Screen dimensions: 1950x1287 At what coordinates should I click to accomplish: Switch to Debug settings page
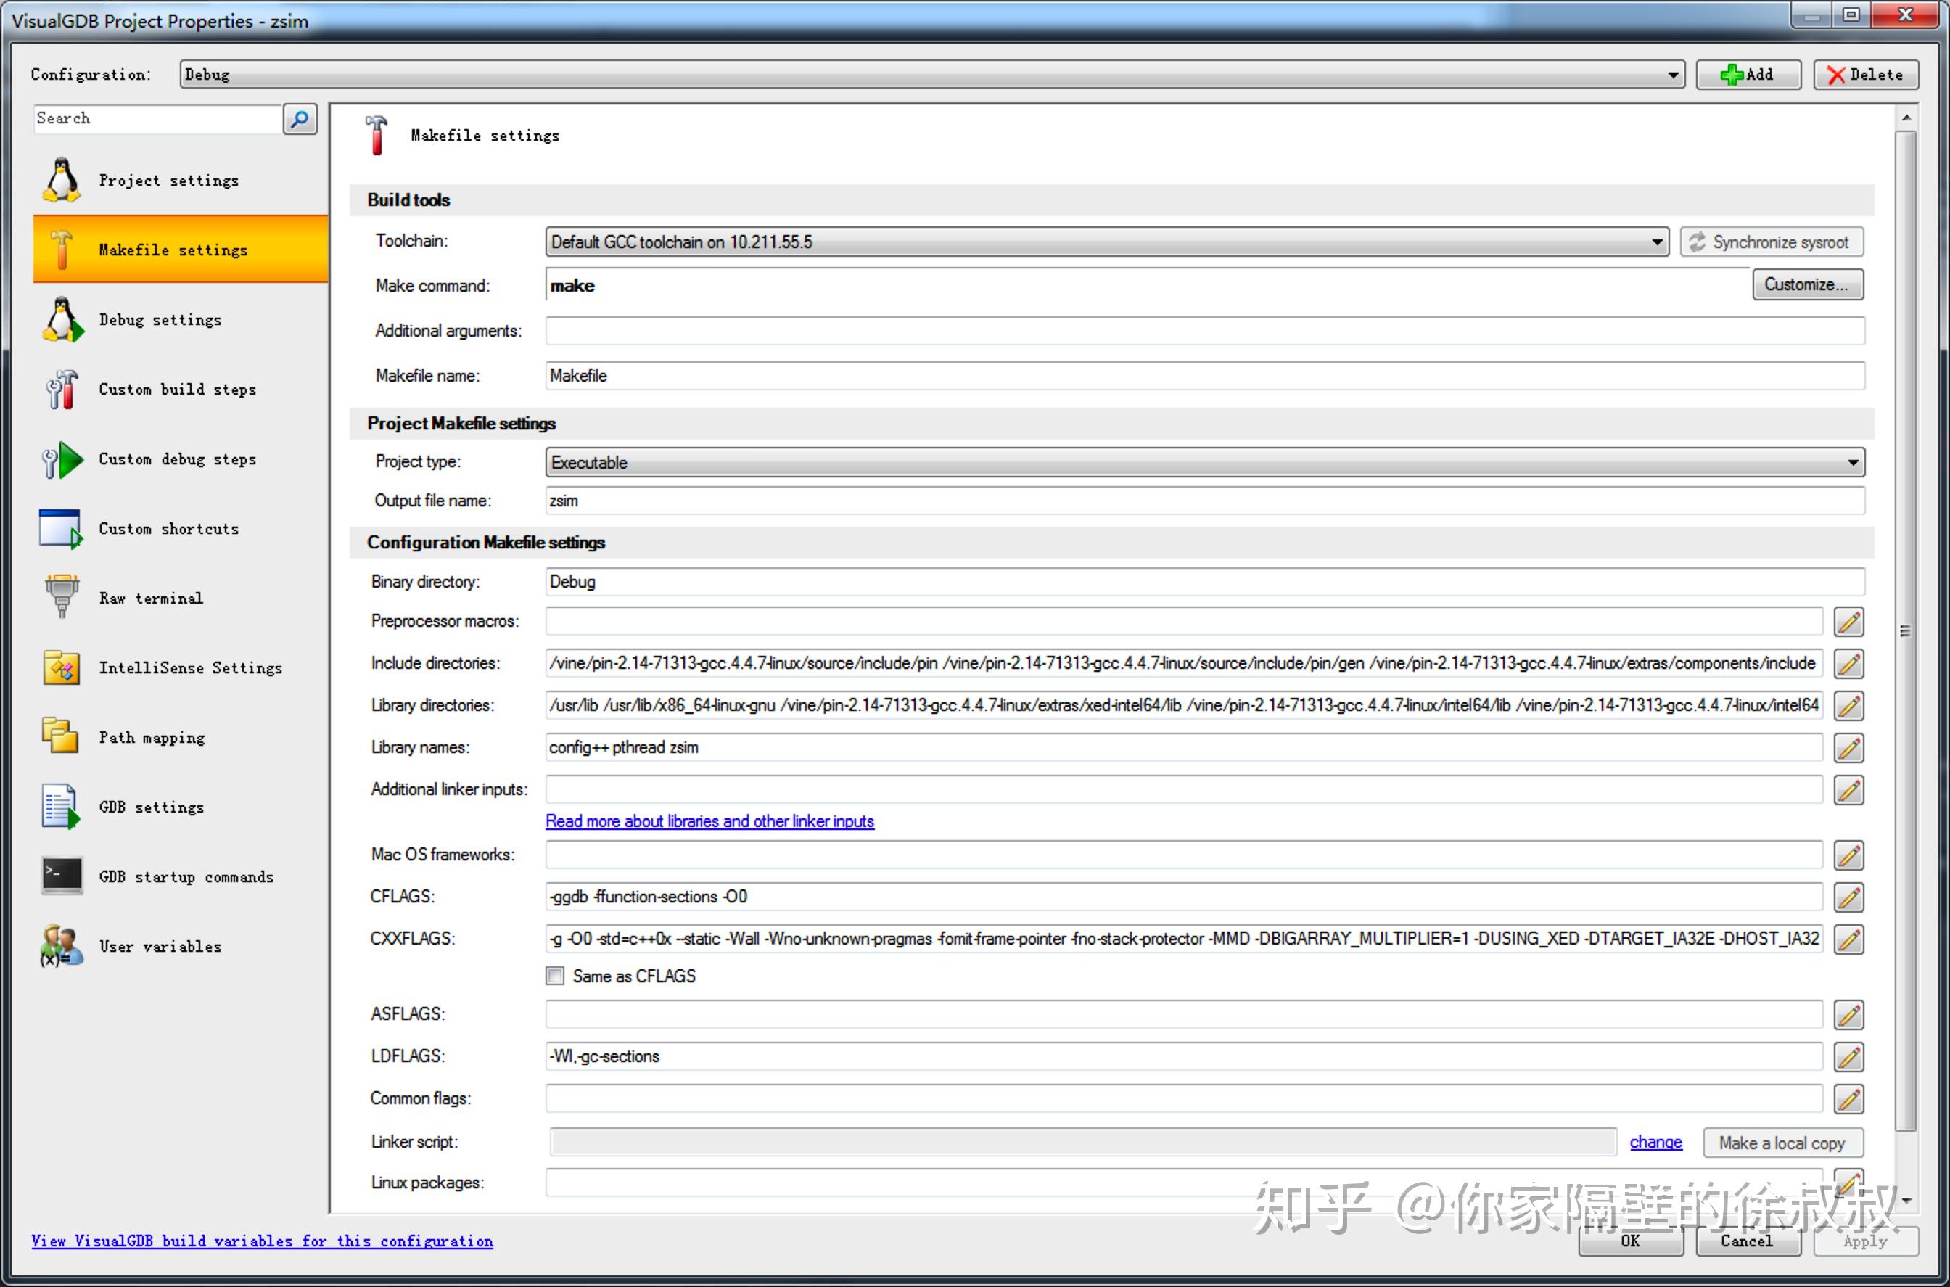click(x=160, y=320)
